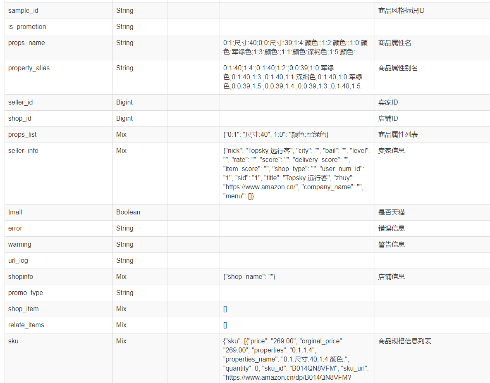The image size is (490, 383).
Task: Click the description 商品属性列表
Action: (398, 135)
